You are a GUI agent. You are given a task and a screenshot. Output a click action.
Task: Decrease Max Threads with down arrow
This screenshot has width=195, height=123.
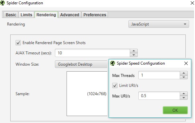coord(184,77)
